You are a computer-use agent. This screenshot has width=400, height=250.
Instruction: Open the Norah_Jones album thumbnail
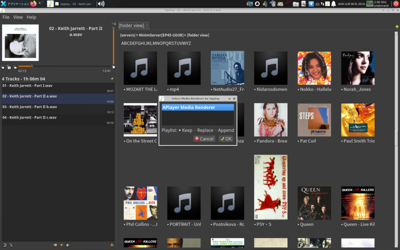(358, 68)
